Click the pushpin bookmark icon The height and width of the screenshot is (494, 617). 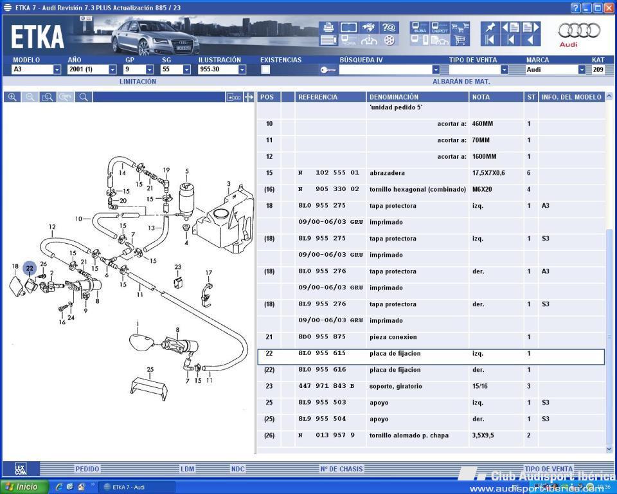click(490, 27)
